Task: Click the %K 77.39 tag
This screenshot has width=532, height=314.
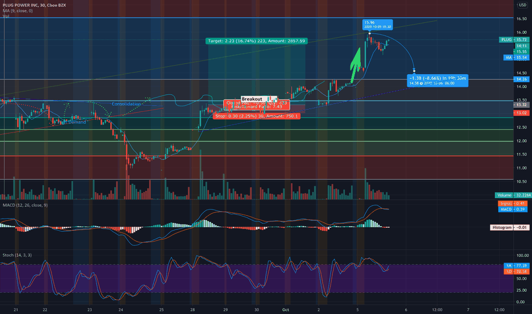Action: [516, 265]
